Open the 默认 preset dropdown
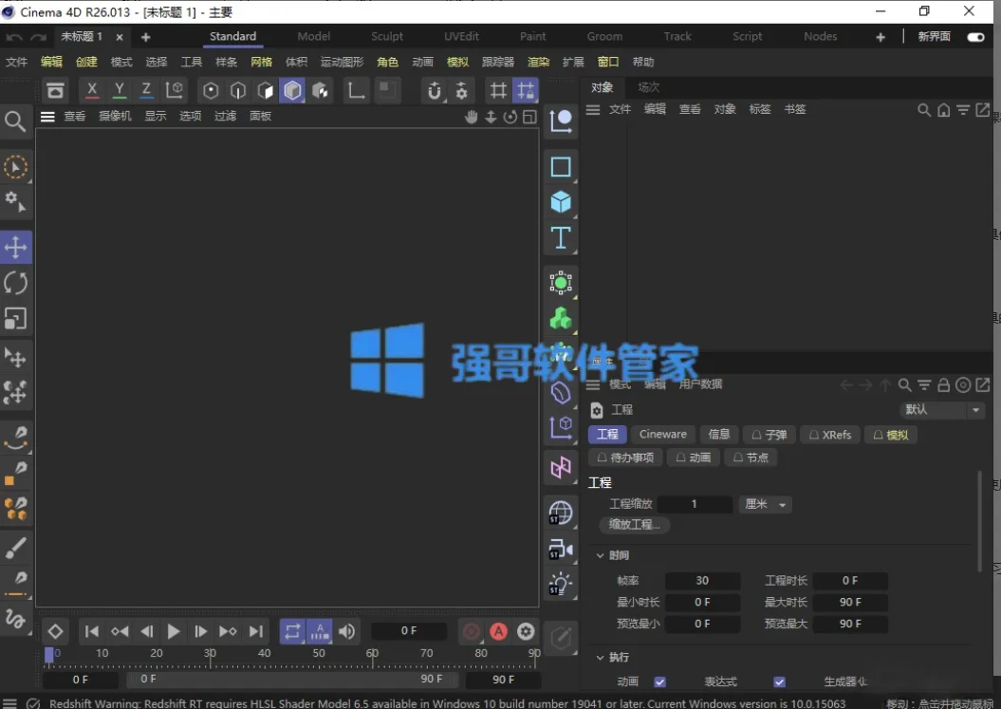 pos(942,410)
